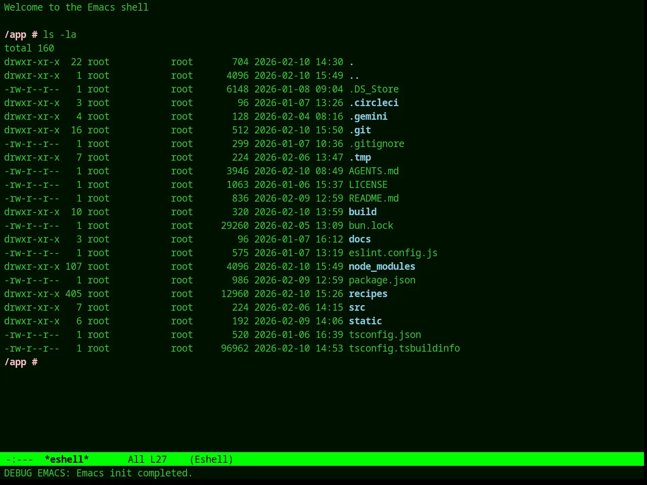Click the (Eshell) major mode indicator
This screenshot has width=647, height=485.
[x=211, y=459]
